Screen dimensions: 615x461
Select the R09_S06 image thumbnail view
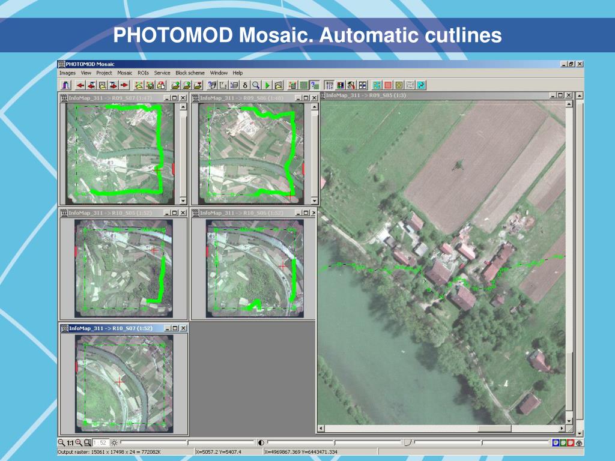pos(252,153)
